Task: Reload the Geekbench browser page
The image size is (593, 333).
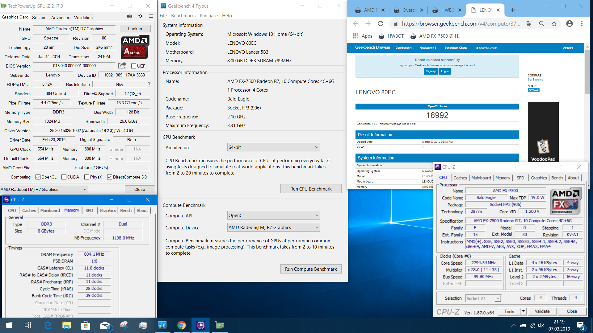Action: click(x=381, y=24)
